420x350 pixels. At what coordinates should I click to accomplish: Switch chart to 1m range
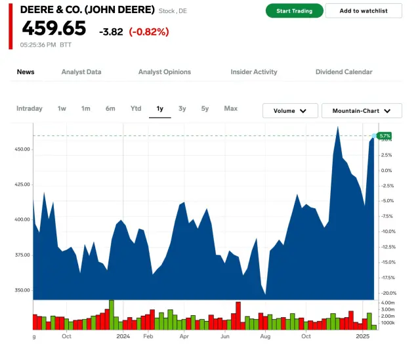(86, 109)
